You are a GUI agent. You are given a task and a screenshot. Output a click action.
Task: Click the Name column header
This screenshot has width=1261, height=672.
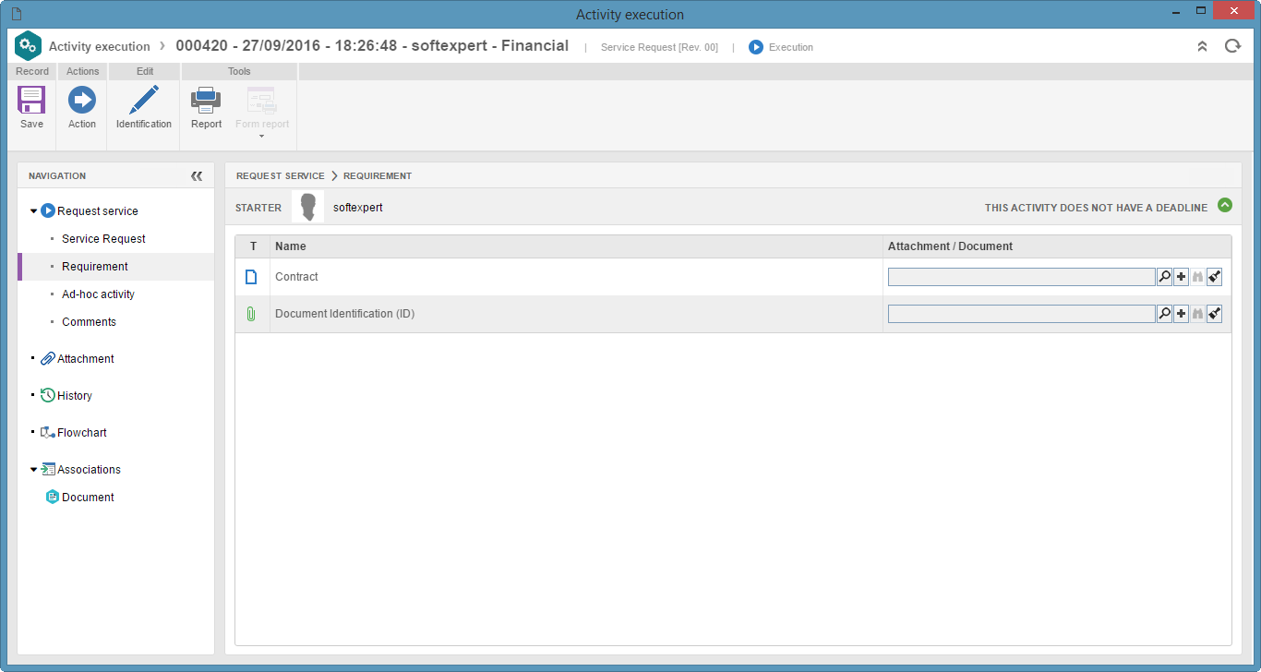click(x=291, y=246)
